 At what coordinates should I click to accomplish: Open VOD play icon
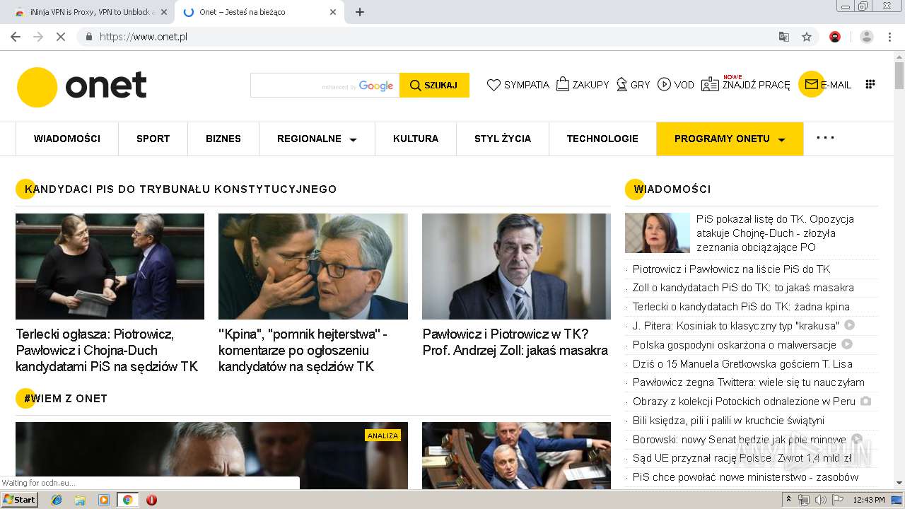pyautogui.click(x=664, y=84)
